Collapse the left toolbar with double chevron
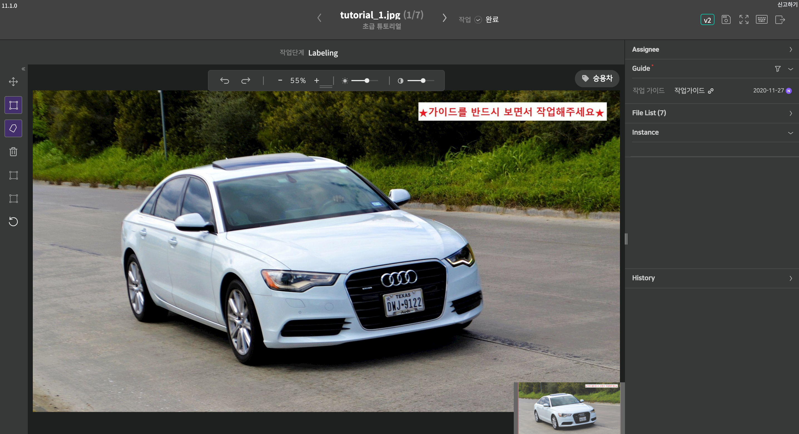The height and width of the screenshot is (434, 799). point(23,69)
